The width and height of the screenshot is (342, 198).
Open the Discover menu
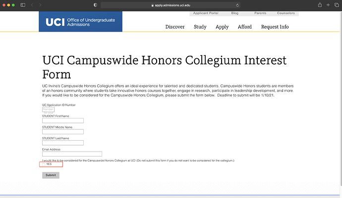(x=175, y=27)
